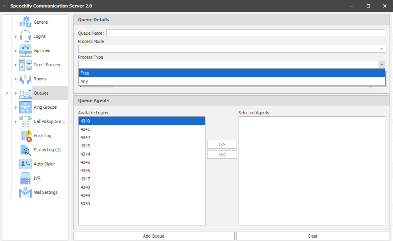The height and width of the screenshot is (241, 393).
Task: Choose Any in Process Type list
Action: (x=232, y=81)
